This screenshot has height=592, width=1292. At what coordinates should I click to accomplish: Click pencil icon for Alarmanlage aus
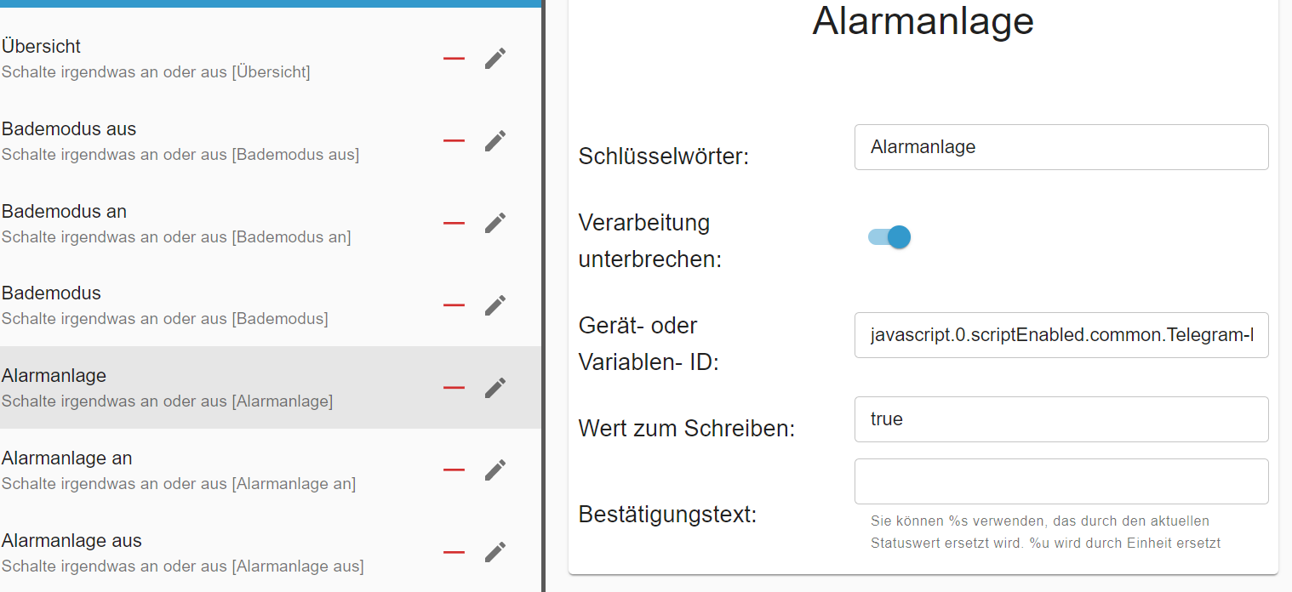(x=495, y=553)
